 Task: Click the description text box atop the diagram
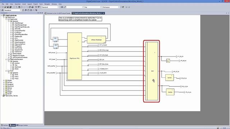coord(80,19)
